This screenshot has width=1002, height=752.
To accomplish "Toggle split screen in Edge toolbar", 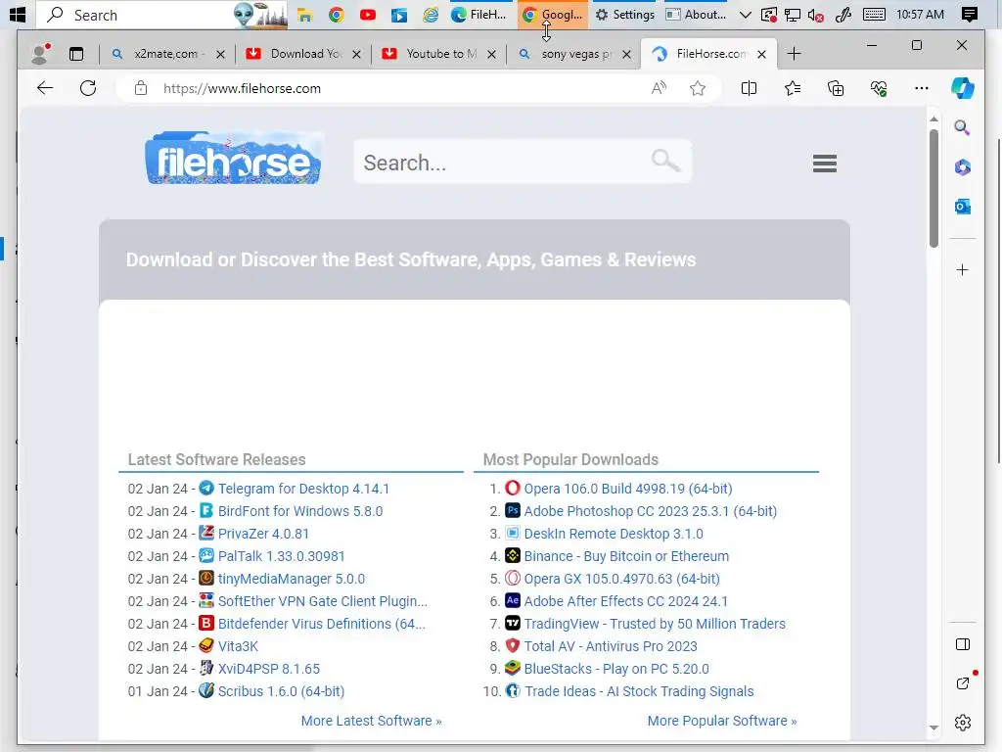I will pyautogui.click(x=749, y=88).
